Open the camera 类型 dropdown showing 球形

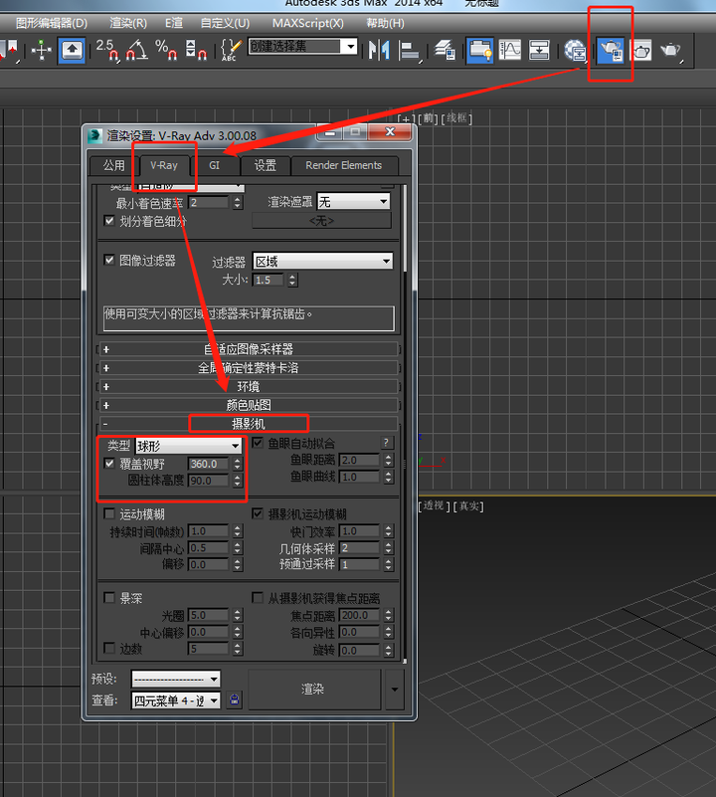tap(189, 446)
